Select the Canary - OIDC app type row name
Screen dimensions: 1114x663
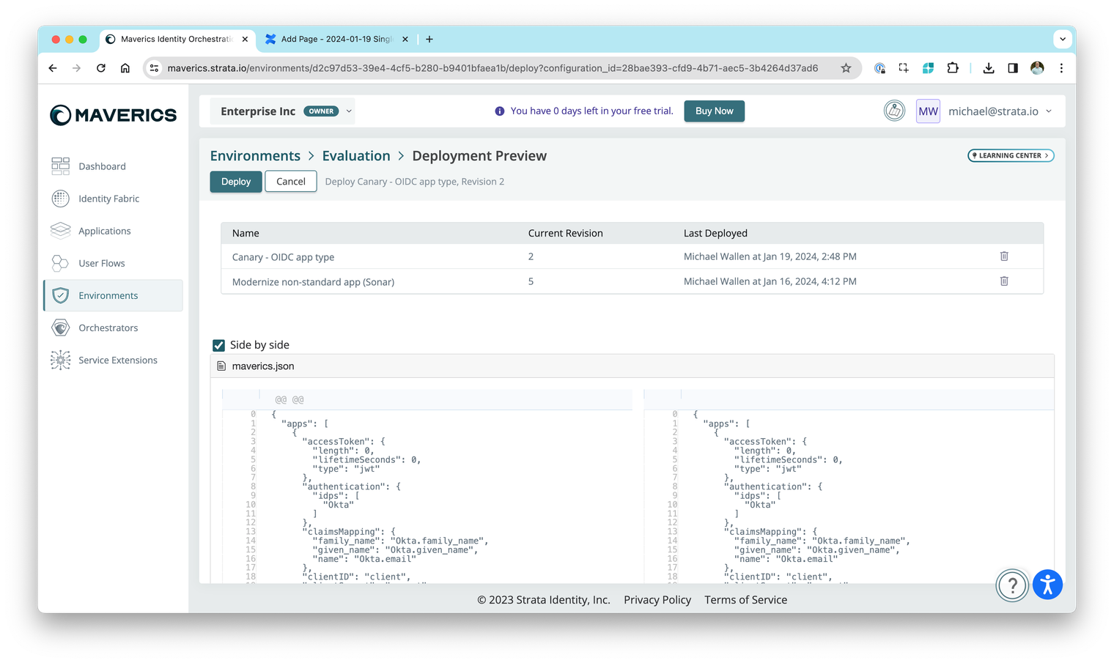pos(283,257)
